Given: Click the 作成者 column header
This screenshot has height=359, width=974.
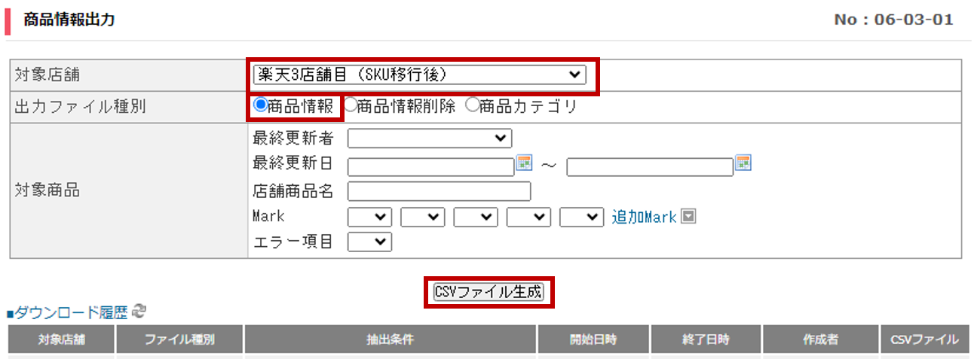Looking at the screenshot, I should click(821, 339).
